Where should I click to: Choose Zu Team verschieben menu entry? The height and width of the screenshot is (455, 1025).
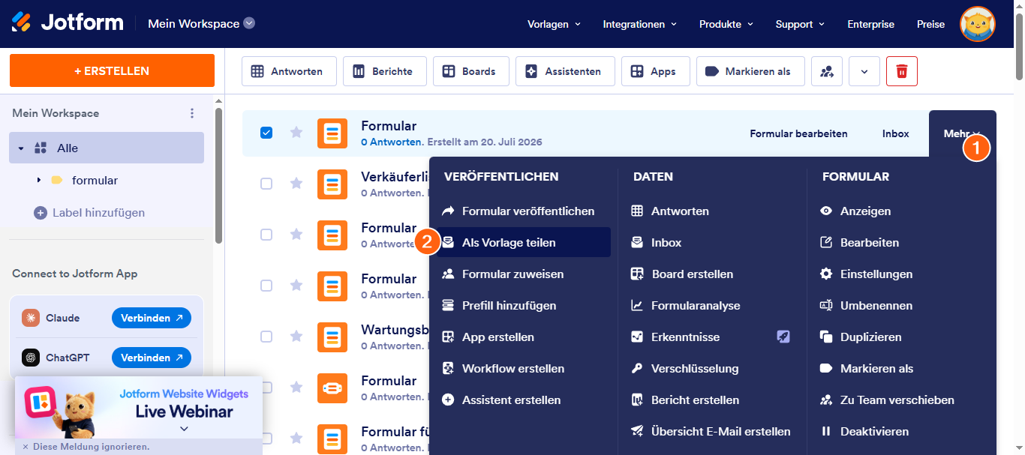click(x=902, y=400)
